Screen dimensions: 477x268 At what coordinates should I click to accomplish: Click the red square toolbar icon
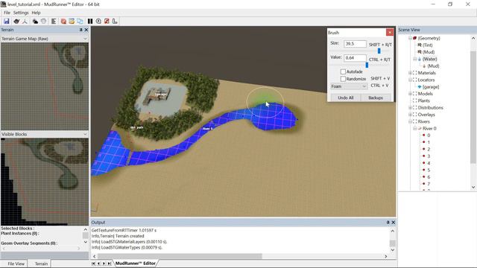click(107, 22)
